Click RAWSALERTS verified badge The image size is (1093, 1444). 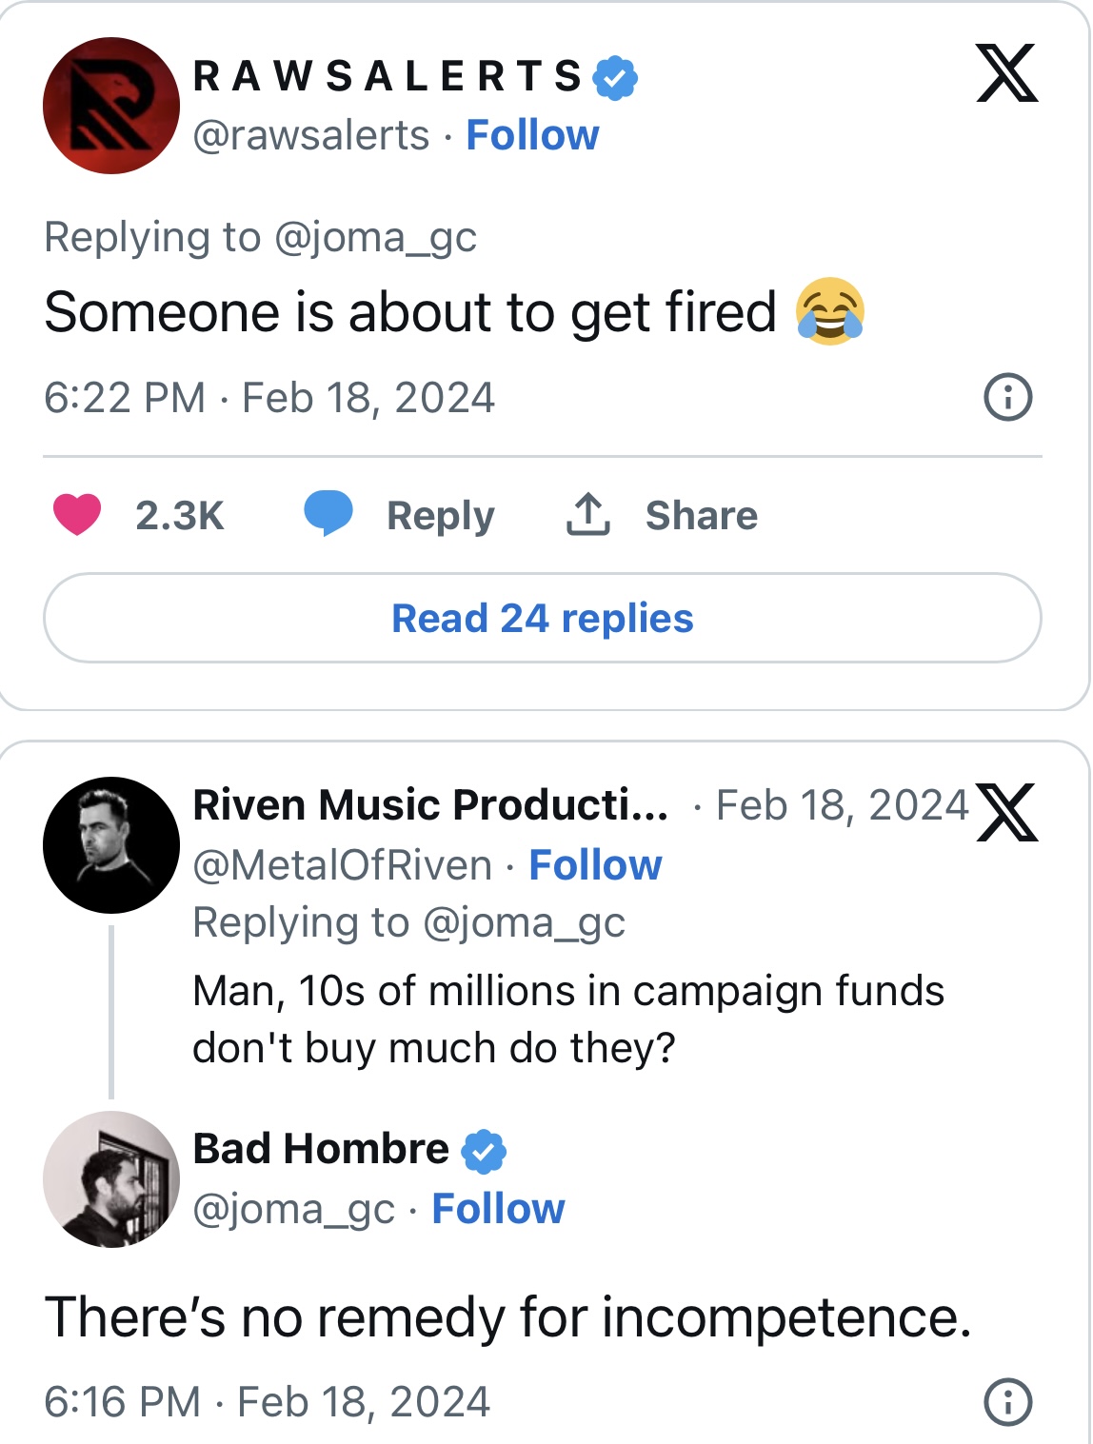(x=615, y=77)
